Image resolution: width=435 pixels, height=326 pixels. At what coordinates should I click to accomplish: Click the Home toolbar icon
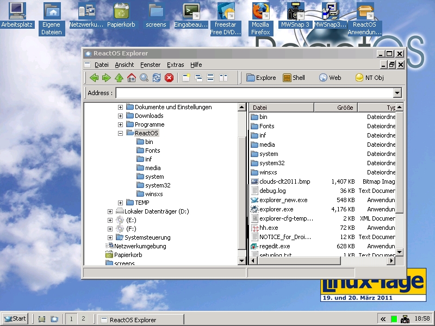(x=132, y=78)
